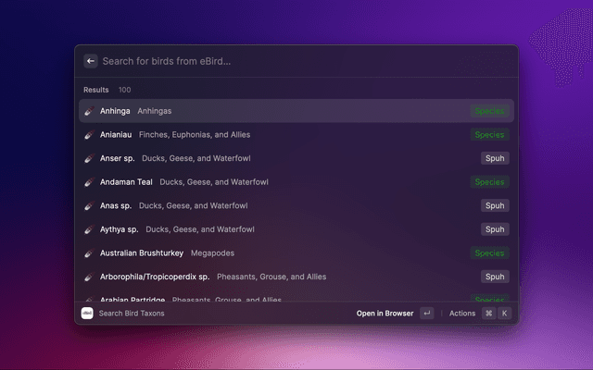Select the Anhinga result row
This screenshot has height=370, width=593.
coord(278,111)
